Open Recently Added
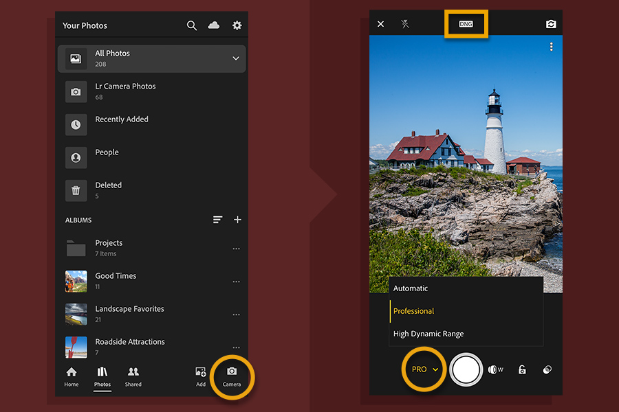 pyautogui.click(x=151, y=124)
